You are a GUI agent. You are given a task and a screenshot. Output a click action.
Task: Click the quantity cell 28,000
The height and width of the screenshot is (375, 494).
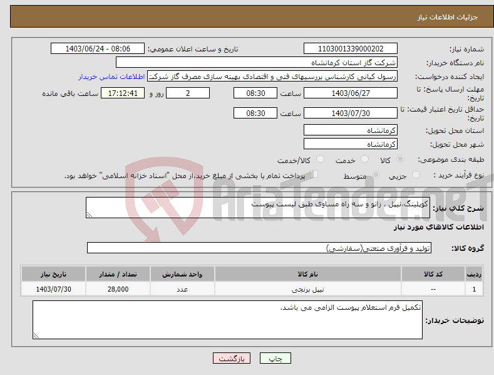pos(118,289)
